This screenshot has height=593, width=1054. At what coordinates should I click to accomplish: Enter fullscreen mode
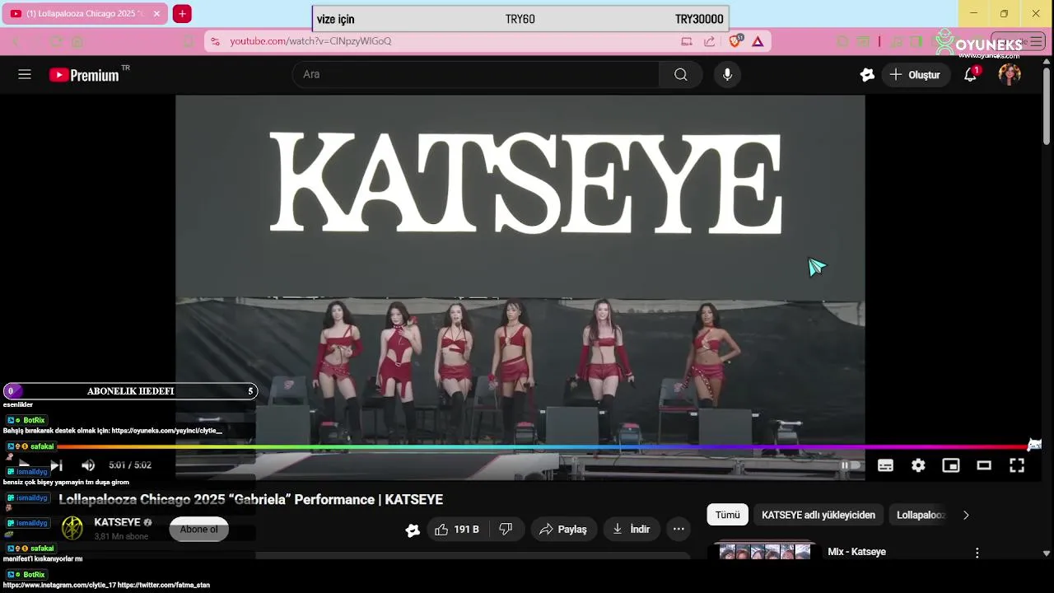click(1017, 465)
